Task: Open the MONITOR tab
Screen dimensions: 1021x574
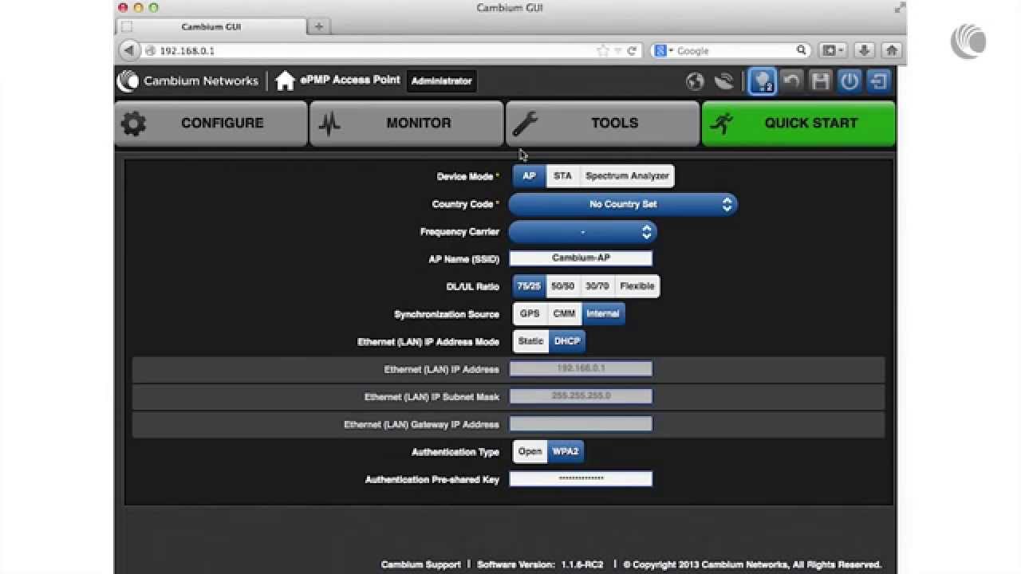Action: [407, 124]
